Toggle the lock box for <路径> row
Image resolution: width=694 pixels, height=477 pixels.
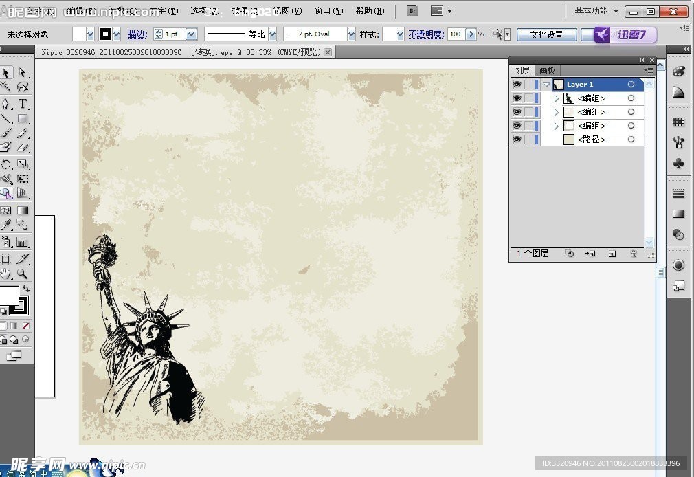528,139
